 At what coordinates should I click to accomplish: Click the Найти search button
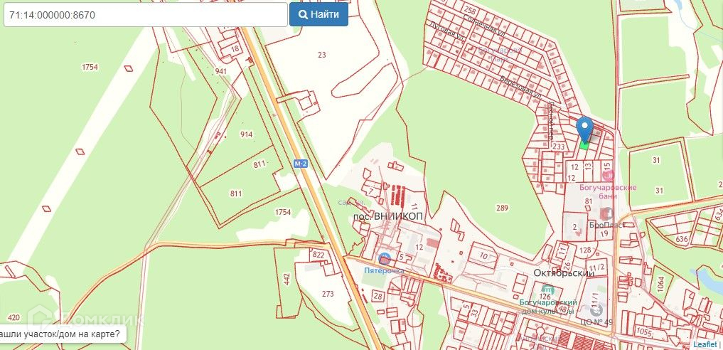tap(318, 14)
